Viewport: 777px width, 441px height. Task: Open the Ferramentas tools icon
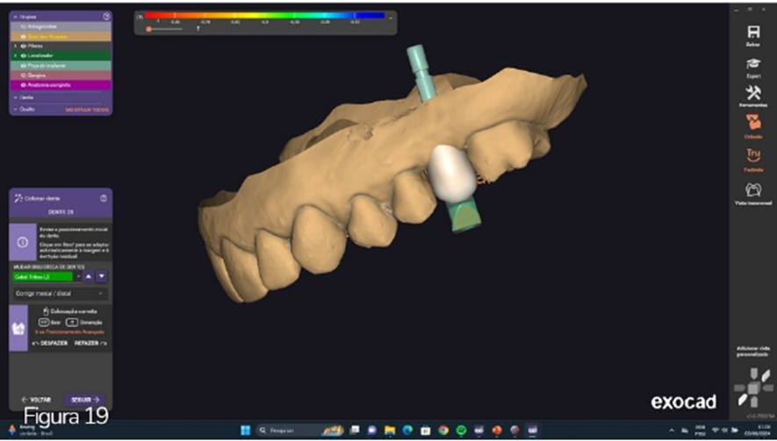click(x=752, y=94)
